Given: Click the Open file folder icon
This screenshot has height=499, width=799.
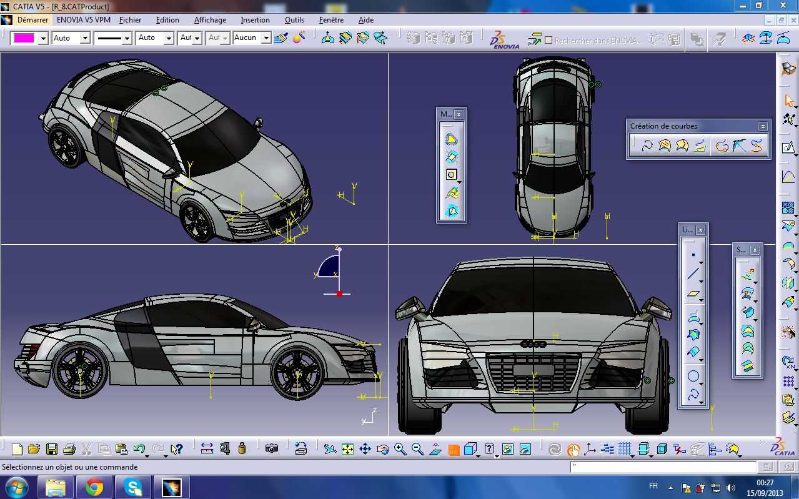Looking at the screenshot, I should point(34,448).
